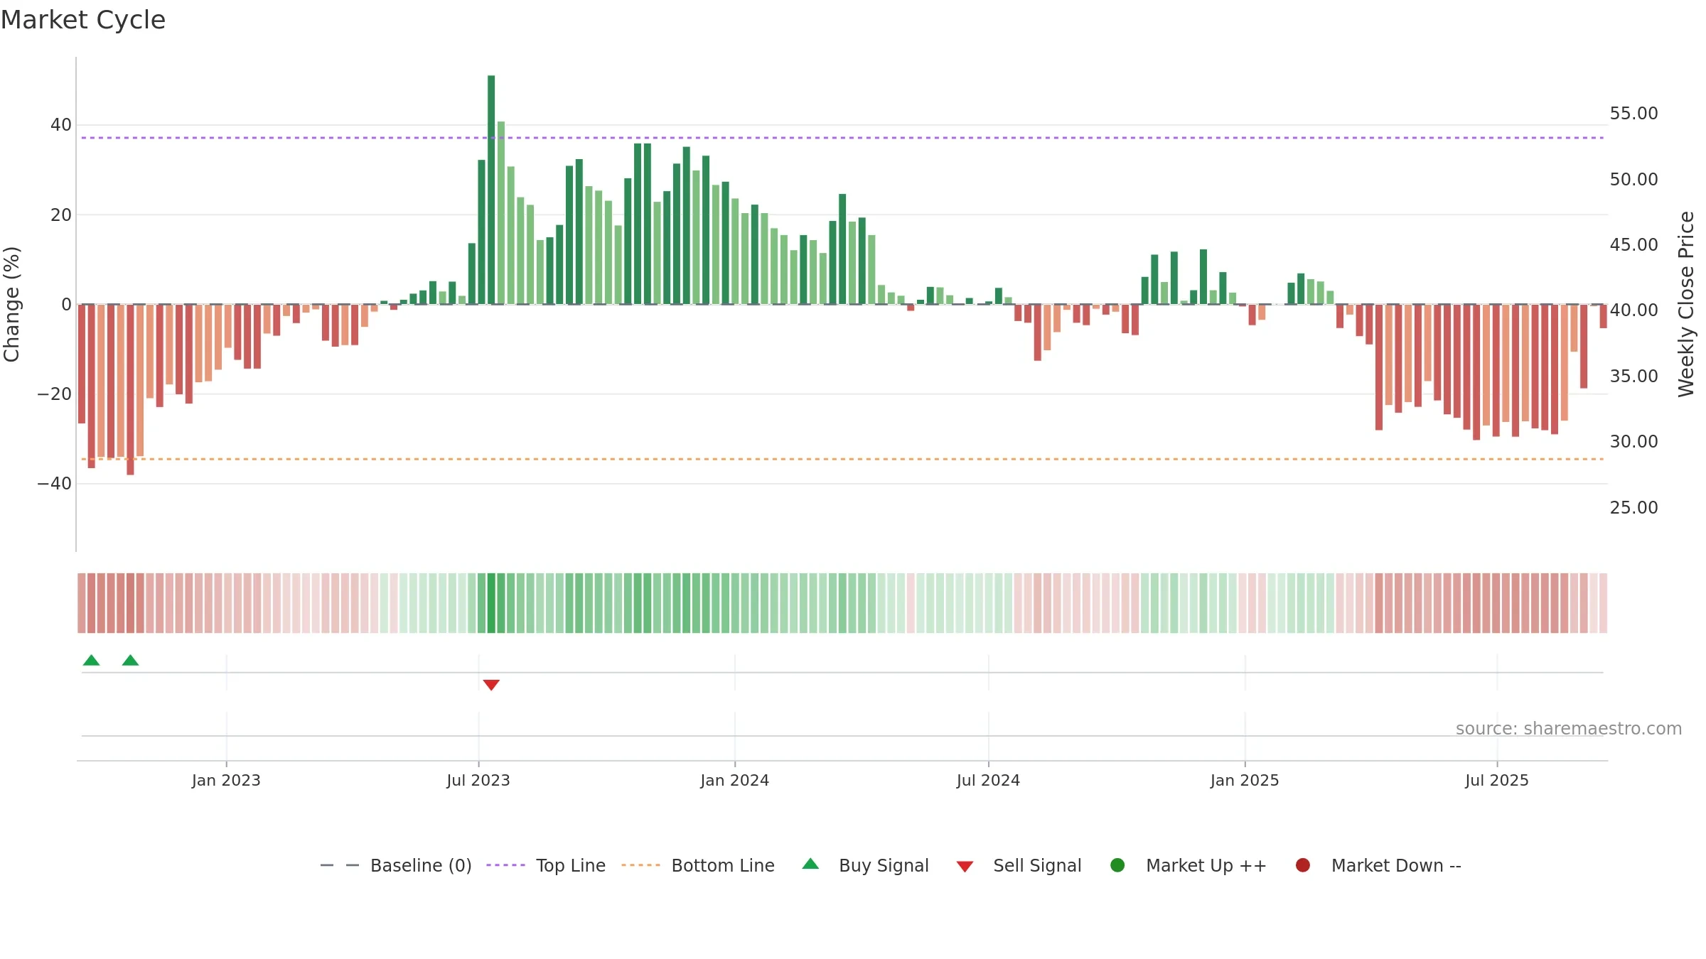Click the 55.00 price axis label
Image resolution: width=1706 pixels, height=959 pixels.
[x=1634, y=114]
